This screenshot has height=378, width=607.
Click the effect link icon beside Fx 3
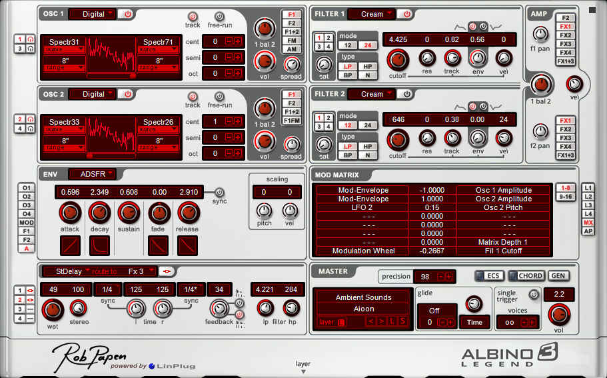click(x=168, y=271)
